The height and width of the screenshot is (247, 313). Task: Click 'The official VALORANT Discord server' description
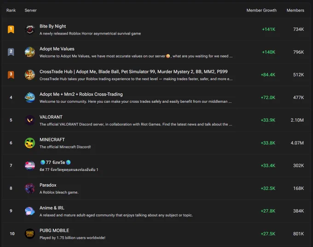tap(136, 124)
